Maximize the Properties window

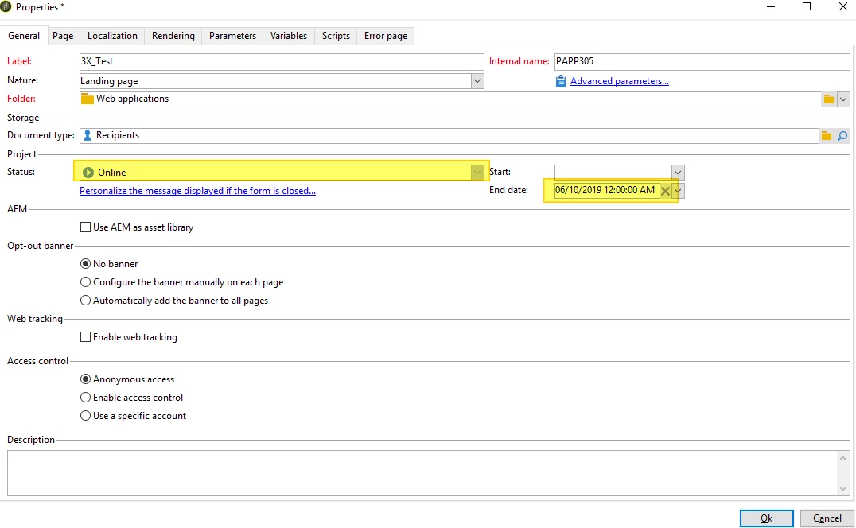tap(807, 6)
